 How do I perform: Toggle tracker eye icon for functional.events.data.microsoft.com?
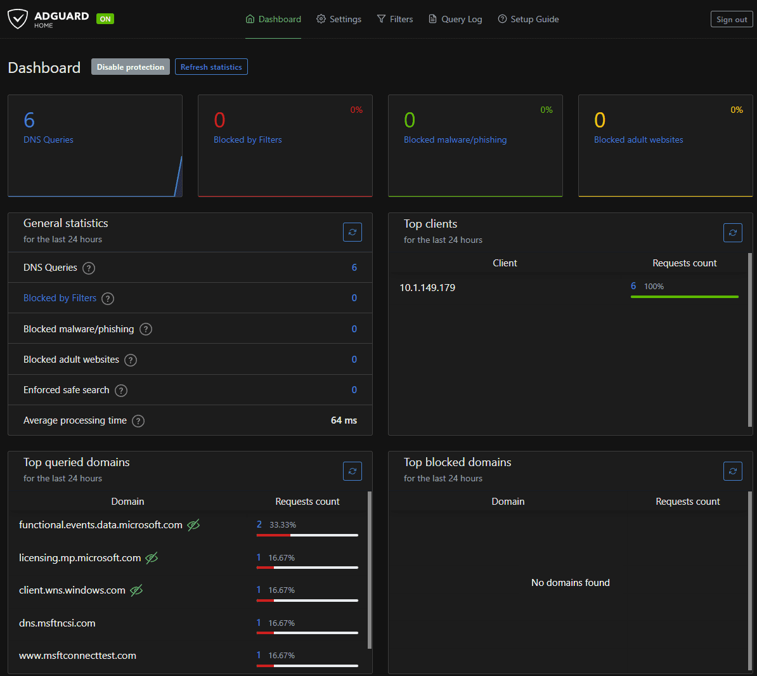pyautogui.click(x=193, y=525)
